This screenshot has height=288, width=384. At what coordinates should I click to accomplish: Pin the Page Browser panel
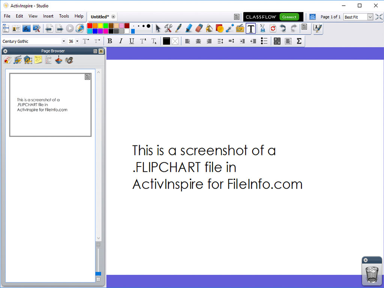(101, 51)
